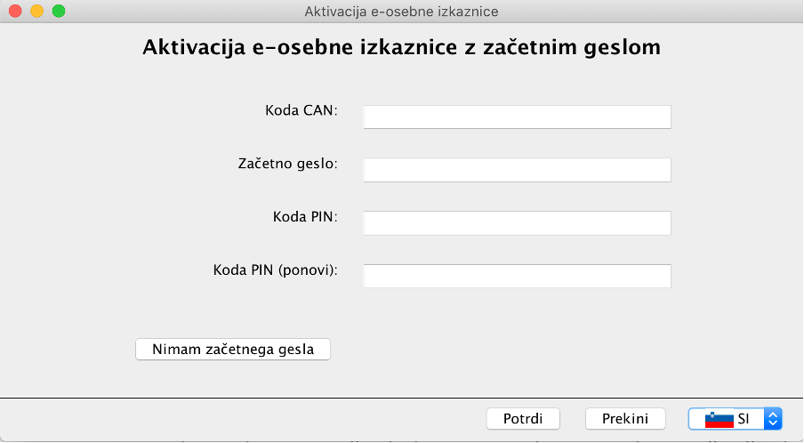
Task: Click the Koda PIN label
Action: [305, 217]
